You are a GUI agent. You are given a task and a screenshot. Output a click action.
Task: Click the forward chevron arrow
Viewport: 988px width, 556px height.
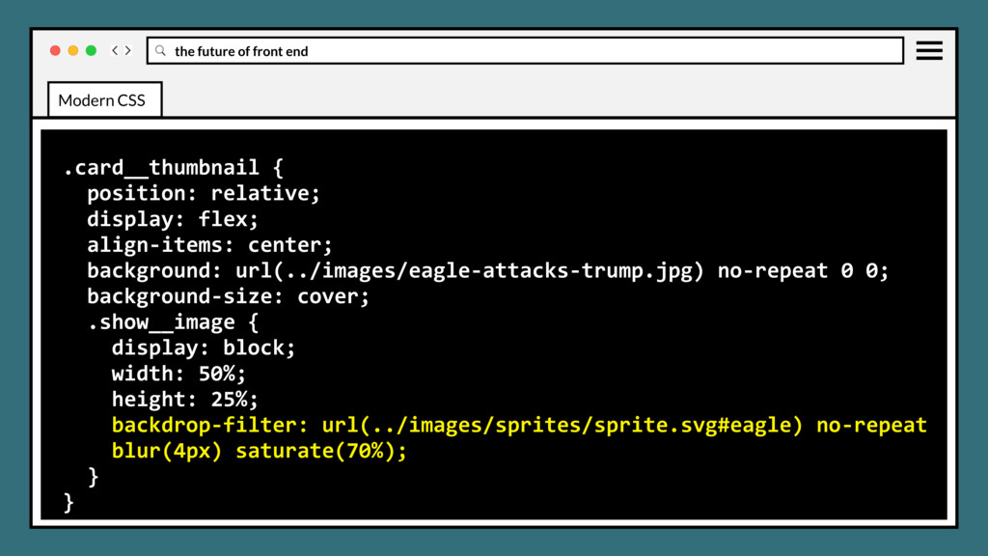[x=128, y=50]
